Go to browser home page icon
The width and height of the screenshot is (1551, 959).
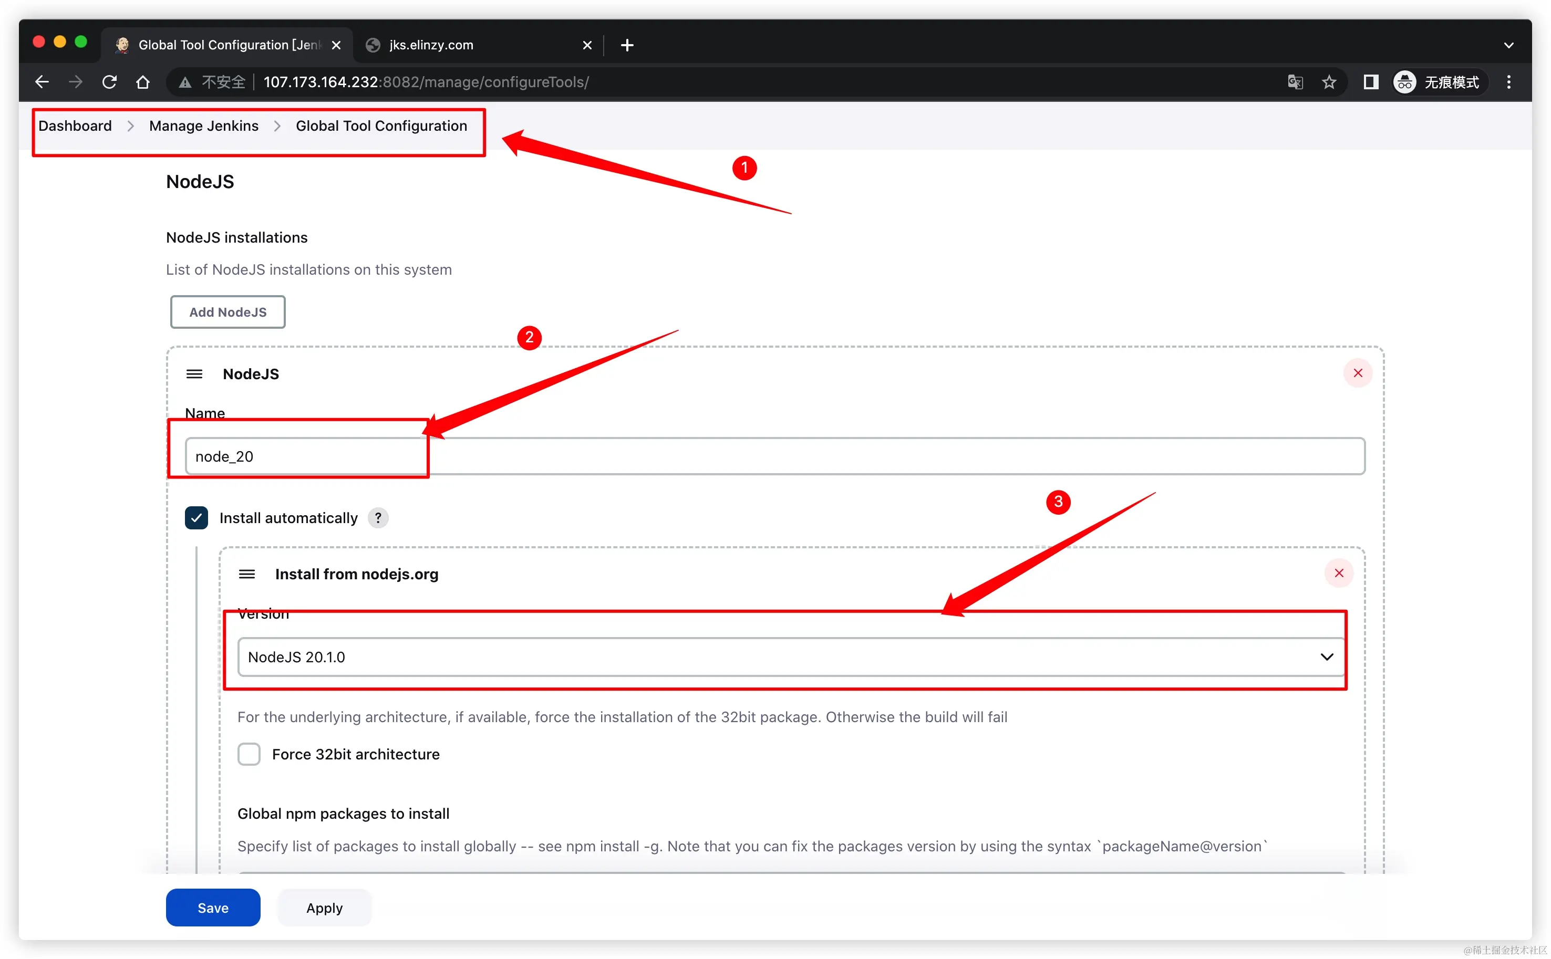point(143,82)
